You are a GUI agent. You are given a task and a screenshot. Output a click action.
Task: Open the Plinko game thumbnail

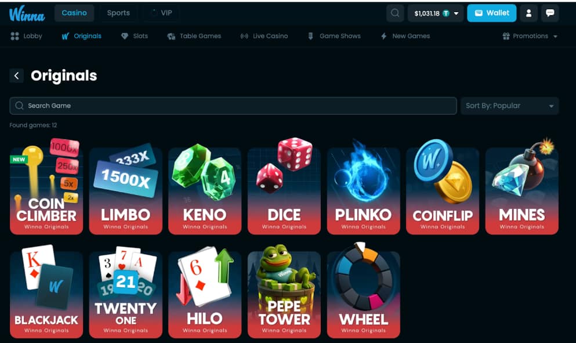pyautogui.click(x=363, y=187)
